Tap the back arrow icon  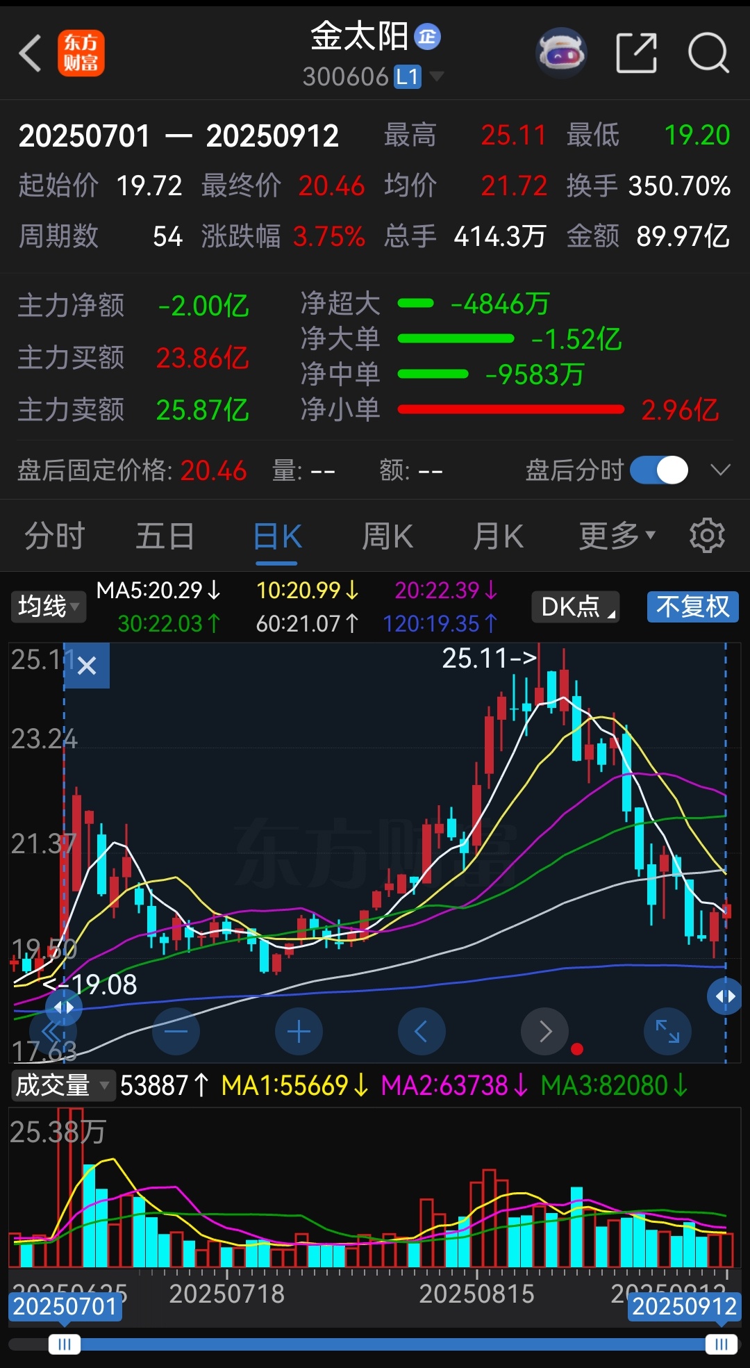(x=31, y=53)
